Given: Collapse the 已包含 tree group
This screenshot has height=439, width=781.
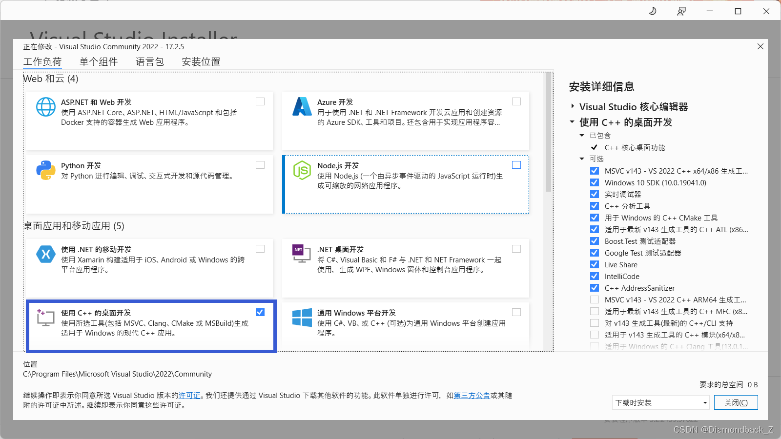Looking at the screenshot, I should pos(582,136).
